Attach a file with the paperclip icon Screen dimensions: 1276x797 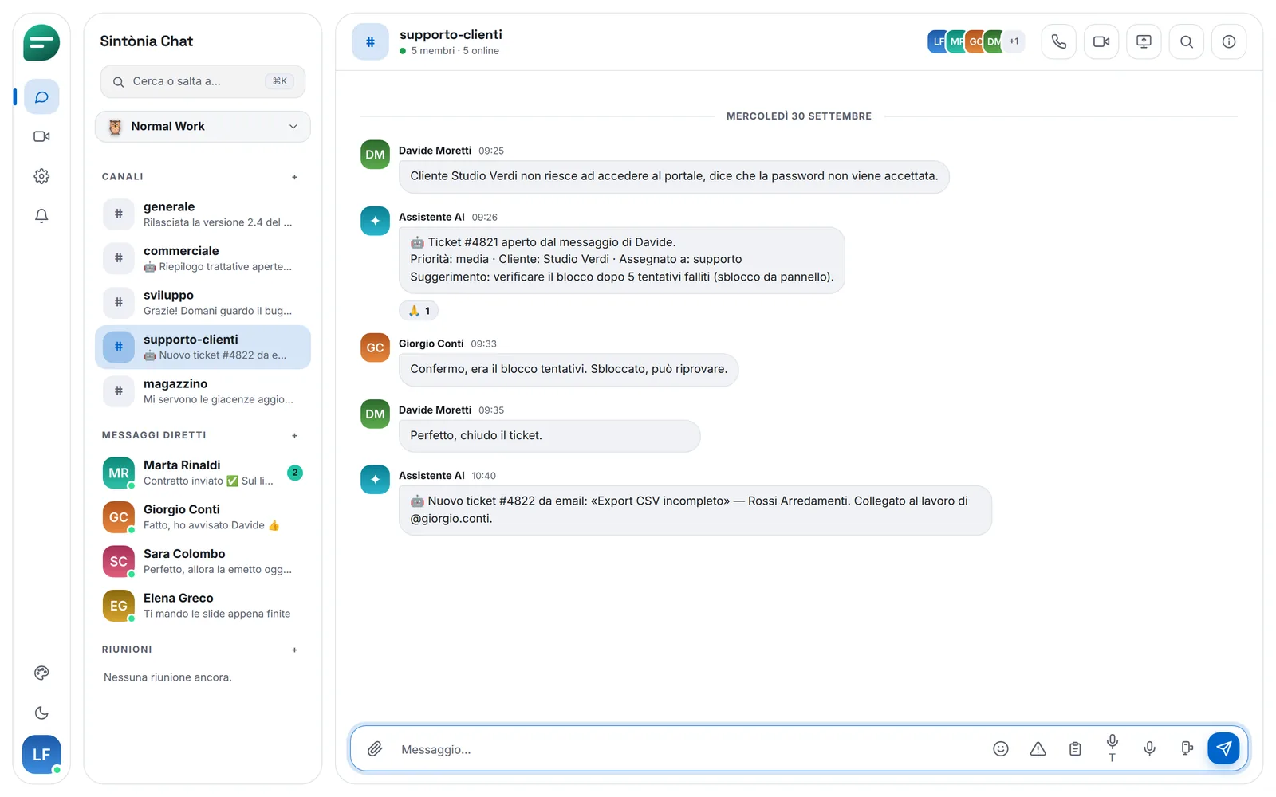pyautogui.click(x=375, y=749)
